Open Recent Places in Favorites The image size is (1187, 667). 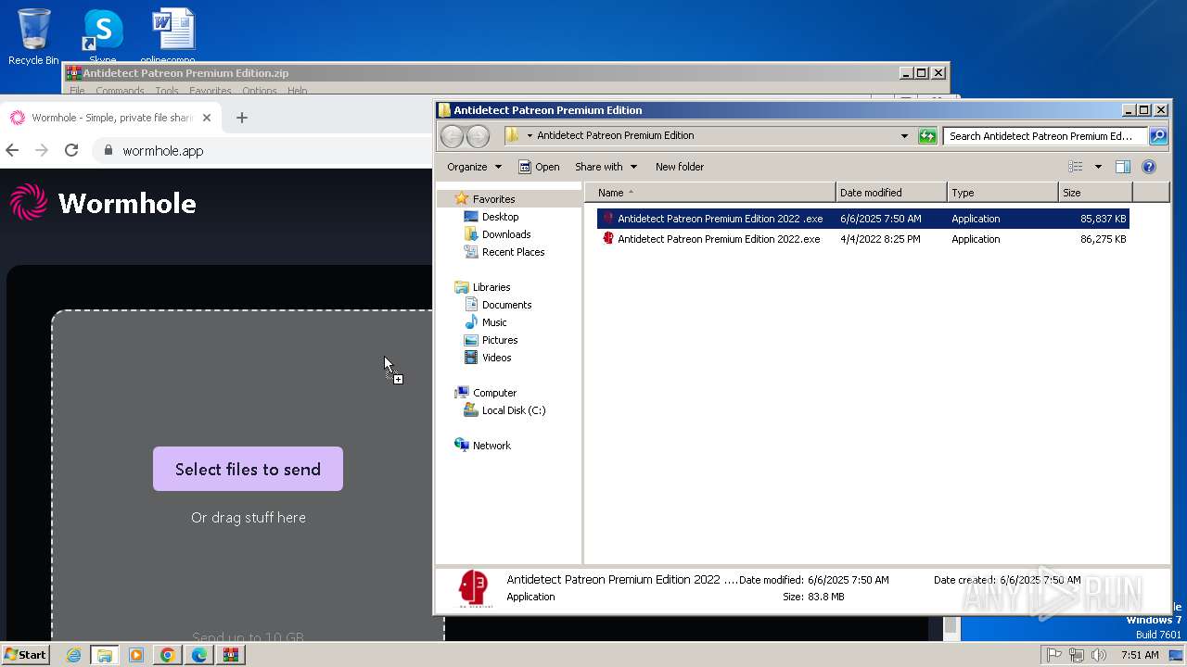tap(513, 252)
